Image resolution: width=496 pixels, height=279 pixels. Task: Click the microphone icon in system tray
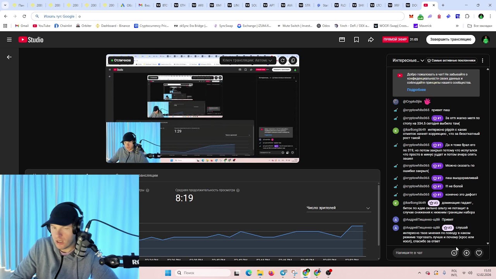pyautogui.click(x=444, y=273)
